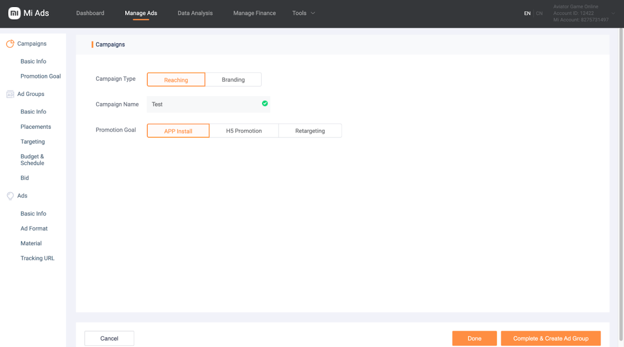Click the Ad Groups icon in sidebar
The image size is (624, 347).
click(x=10, y=94)
